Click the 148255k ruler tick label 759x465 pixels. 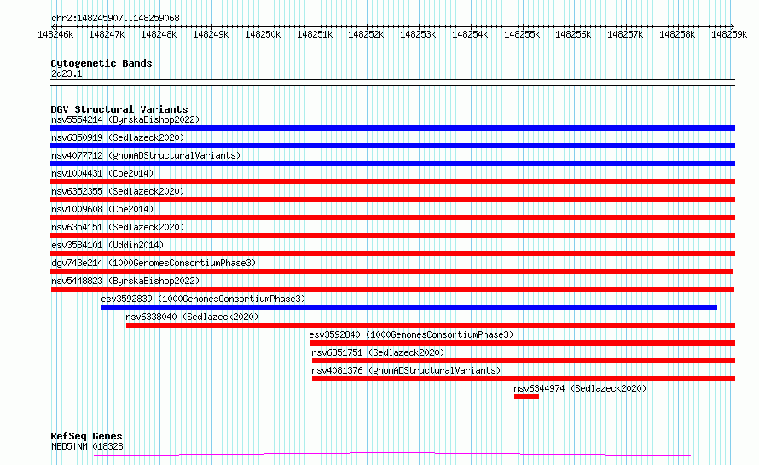click(522, 34)
